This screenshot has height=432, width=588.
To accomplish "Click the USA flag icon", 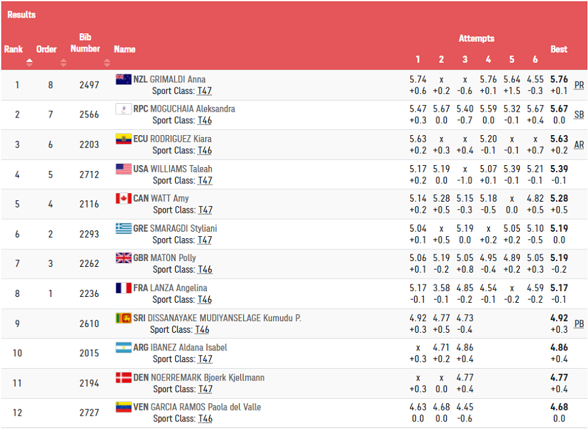I will click(123, 169).
